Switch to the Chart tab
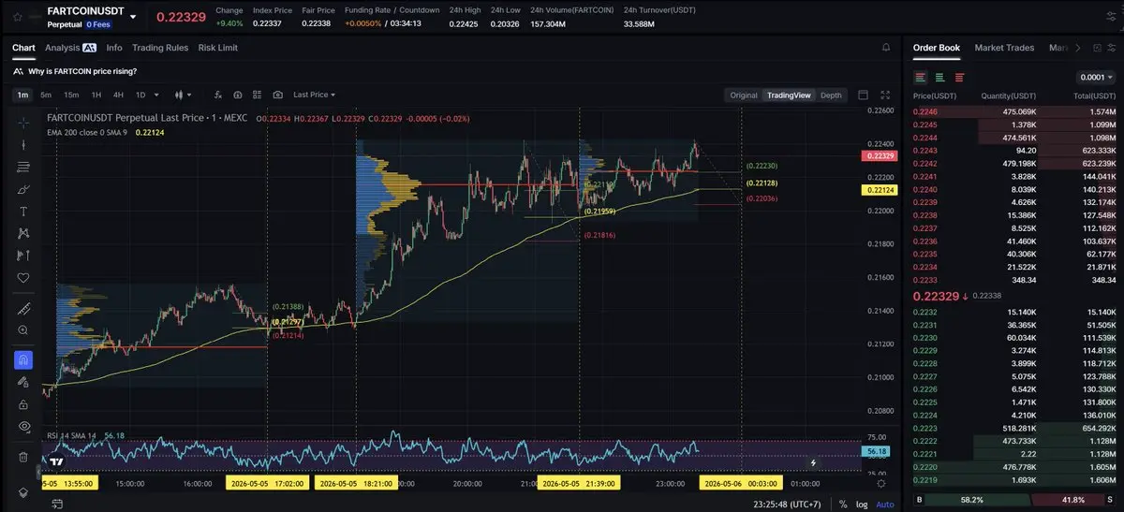The image size is (1124, 512). point(23,48)
